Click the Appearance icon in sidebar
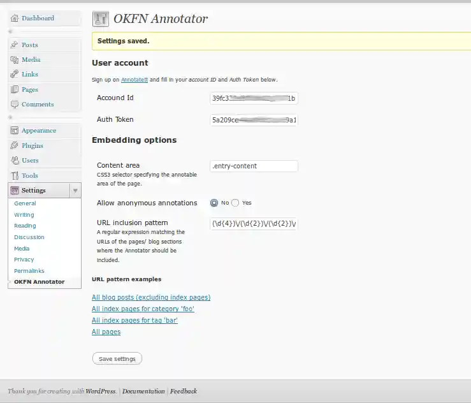The height and width of the screenshot is (403, 471). point(15,131)
